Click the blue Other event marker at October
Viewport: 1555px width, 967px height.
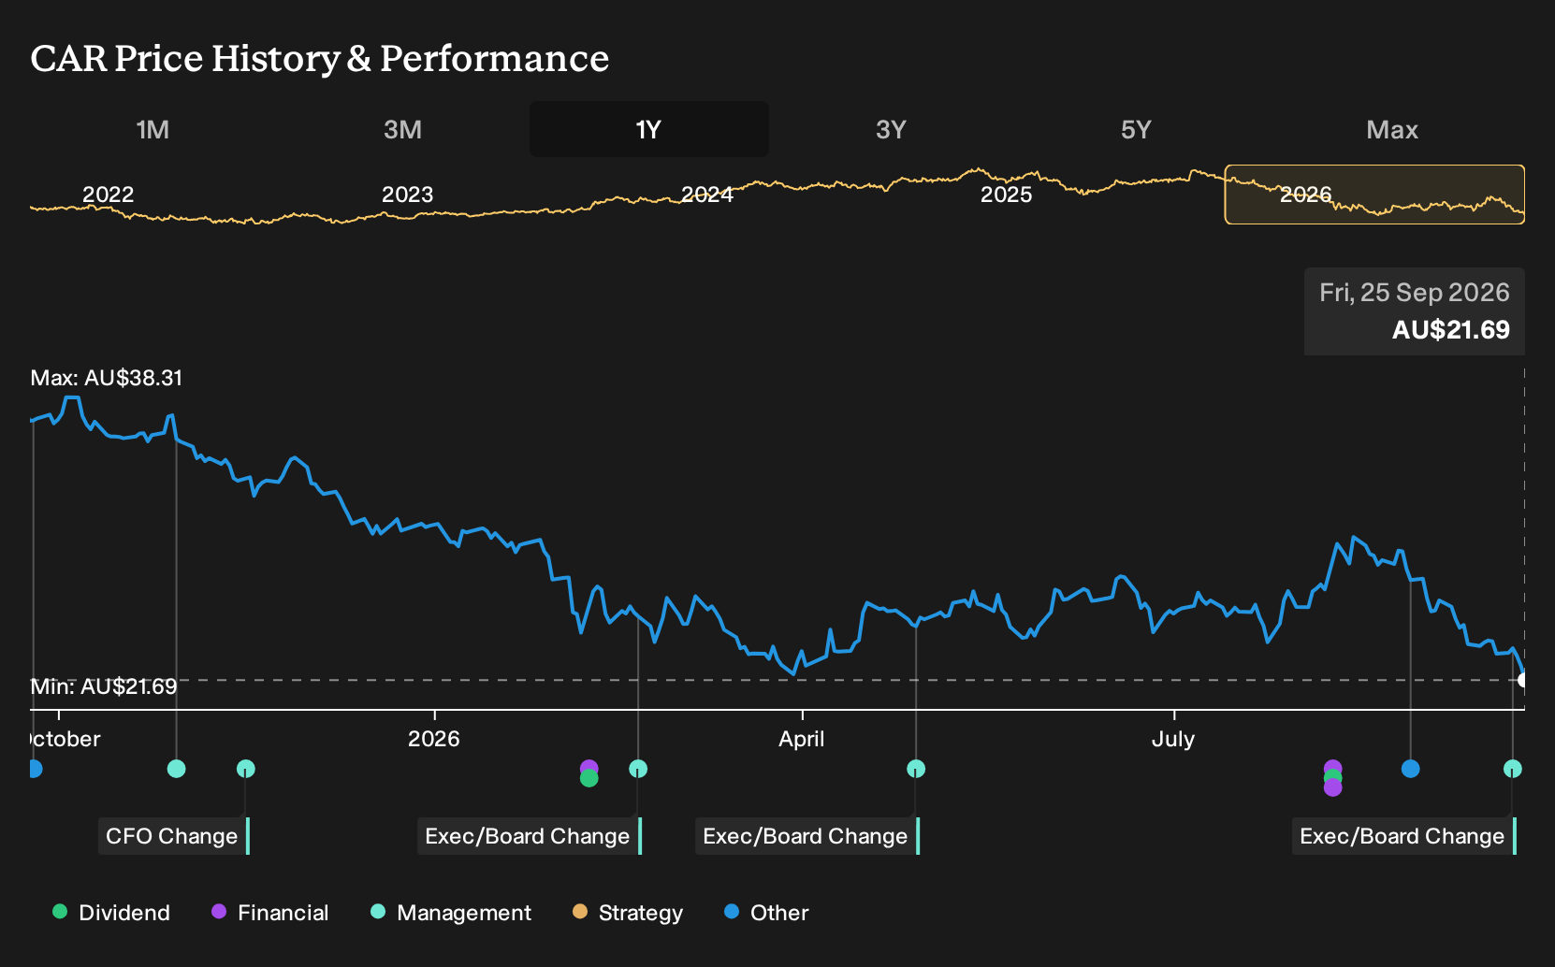[x=35, y=769]
